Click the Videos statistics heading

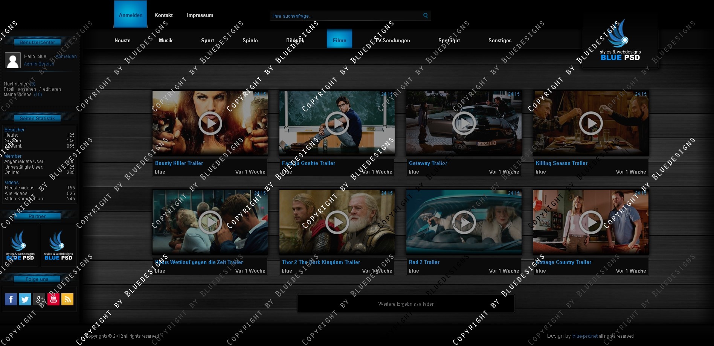click(x=12, y=183)
